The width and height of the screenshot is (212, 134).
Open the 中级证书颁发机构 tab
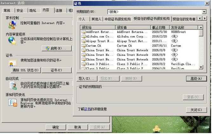(x=118, y=19)
